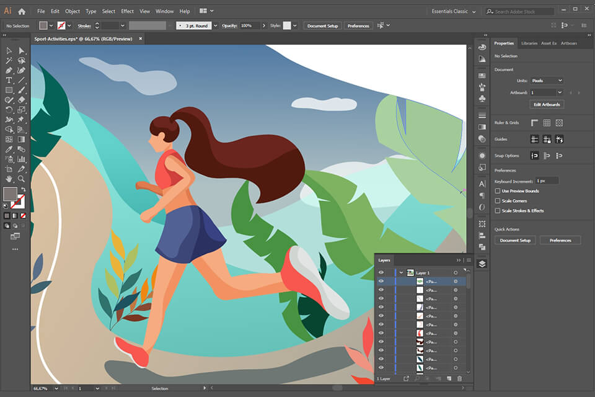Image resolution: width=595 pixels, height=397 pixels.
Task: Select the Magic Wand tool
Action: (9, 61)
